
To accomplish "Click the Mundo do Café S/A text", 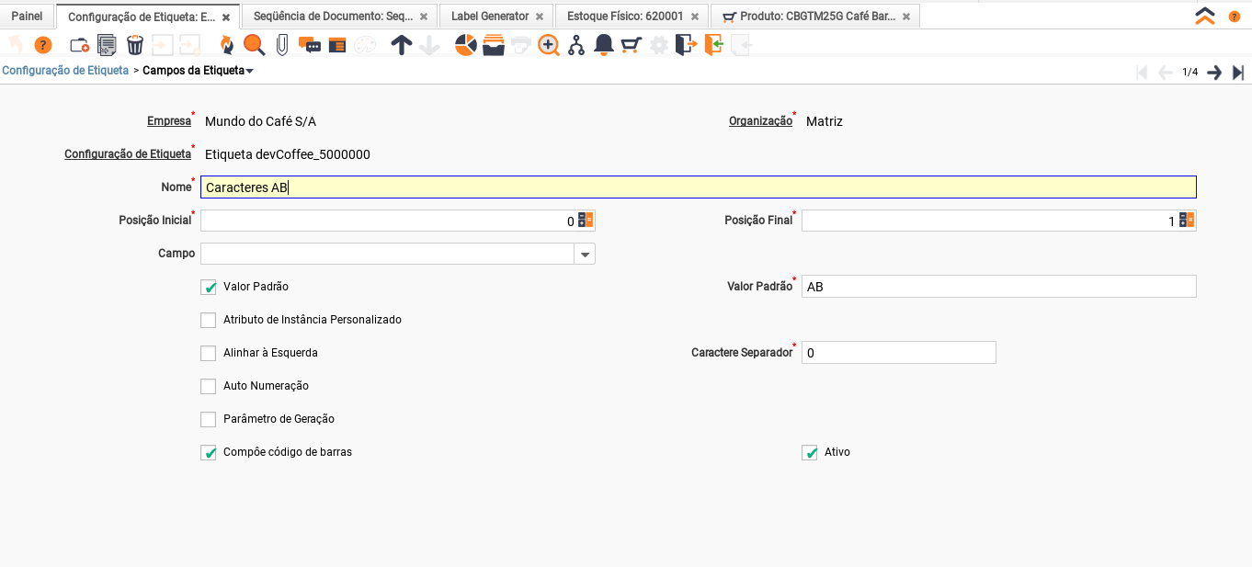I will (x=260, y=121).
